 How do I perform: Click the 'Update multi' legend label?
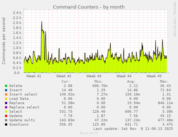coord(22,120)
